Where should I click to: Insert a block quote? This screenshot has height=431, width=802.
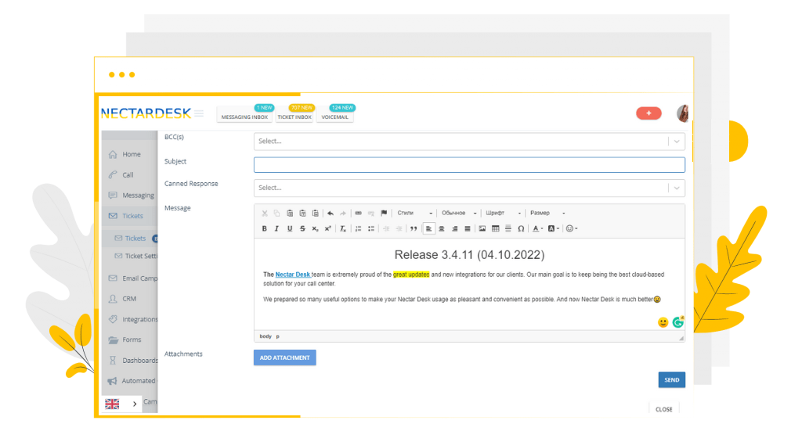pyautogui.click(x=414, y=228)
